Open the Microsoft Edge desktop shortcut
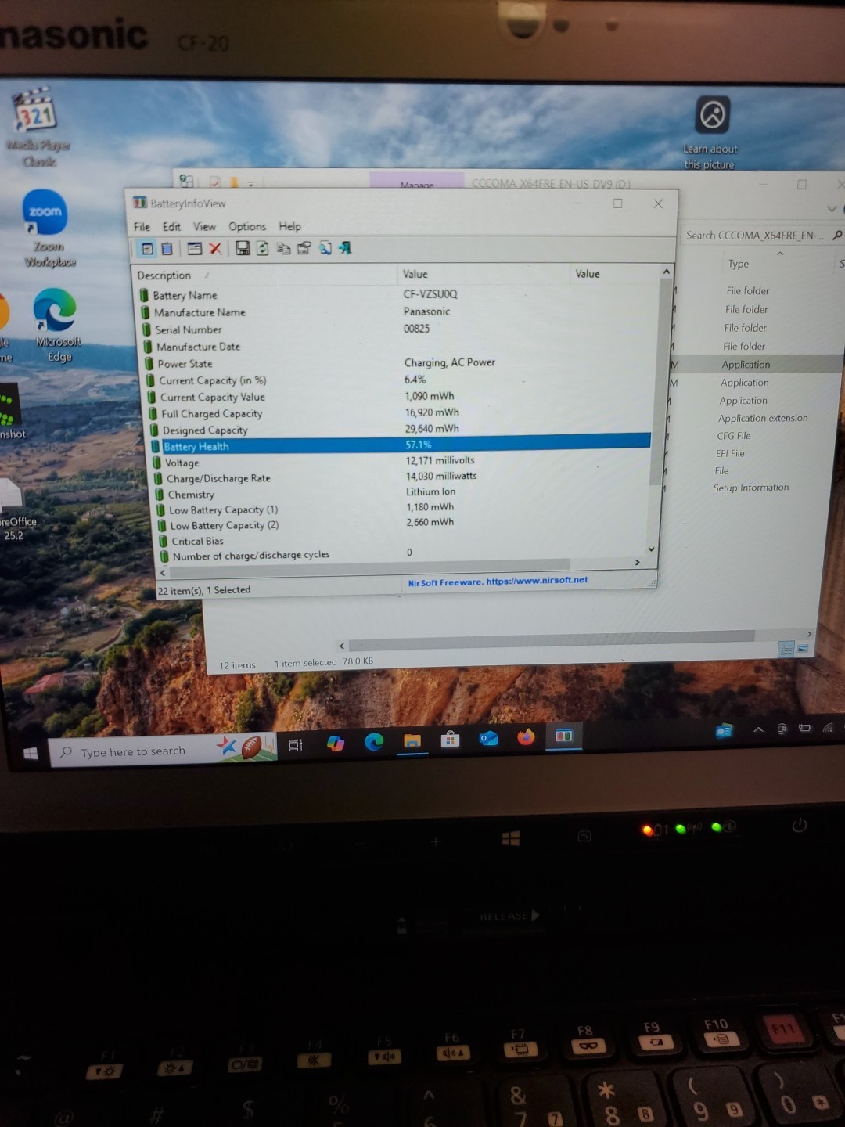845x1127 pixels. tap(56, 325)
